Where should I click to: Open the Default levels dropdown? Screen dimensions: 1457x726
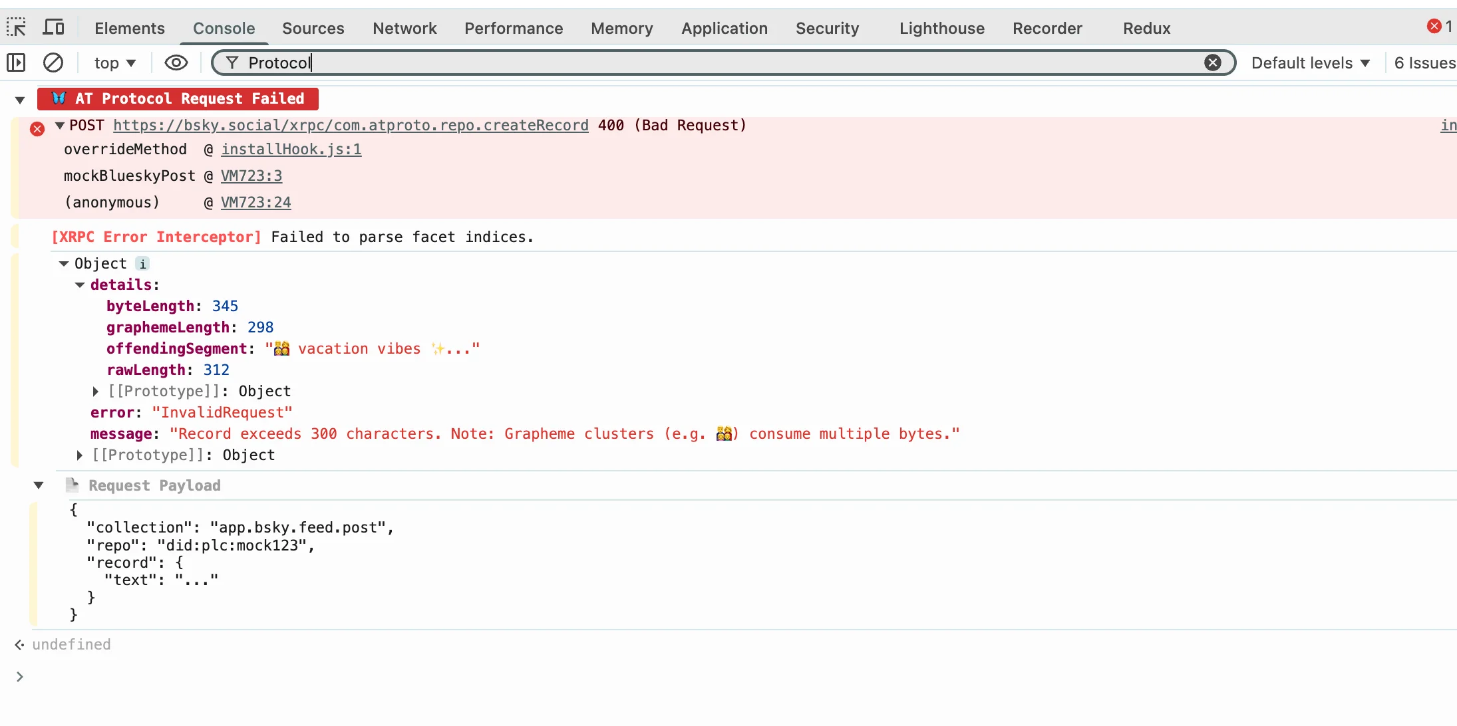[x=1310, y=62]
